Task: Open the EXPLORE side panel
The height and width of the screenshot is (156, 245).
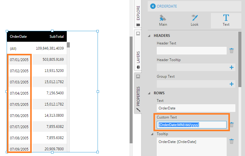Action: [138, 15]
